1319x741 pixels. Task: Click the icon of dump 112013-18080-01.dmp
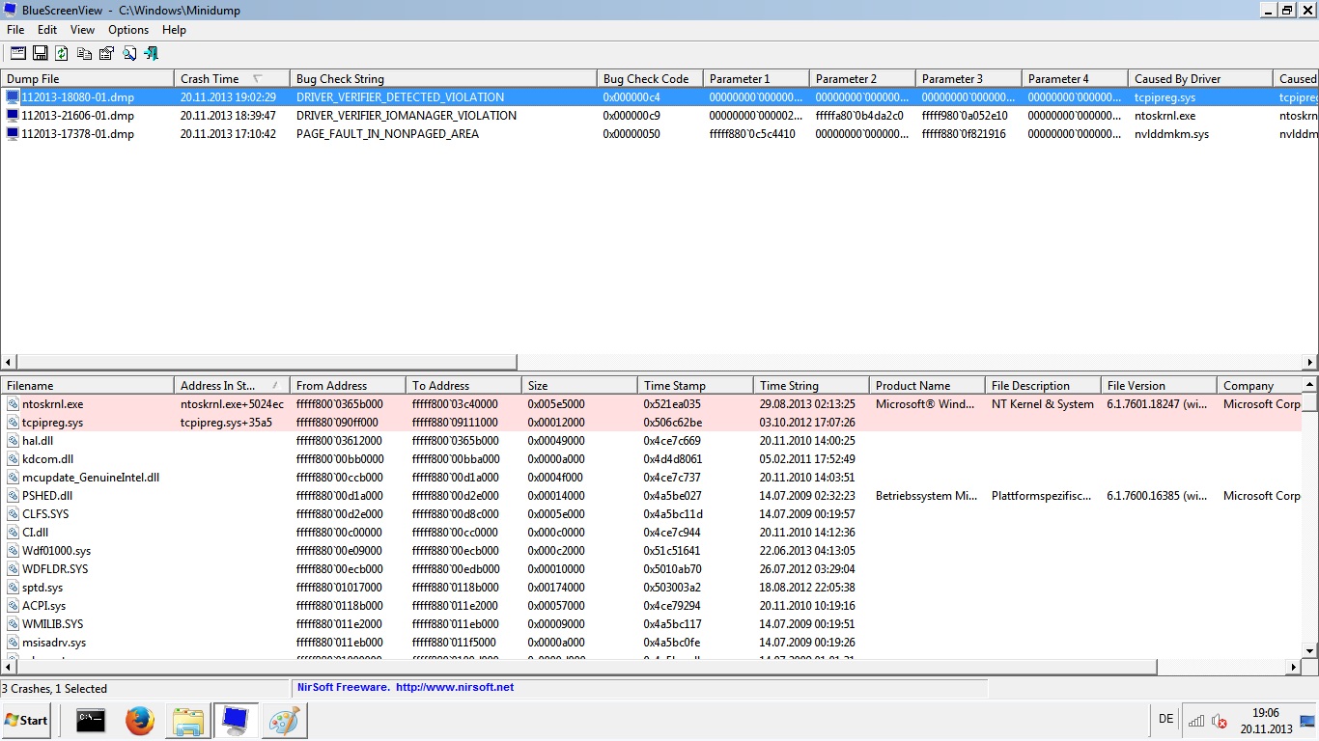13,97
